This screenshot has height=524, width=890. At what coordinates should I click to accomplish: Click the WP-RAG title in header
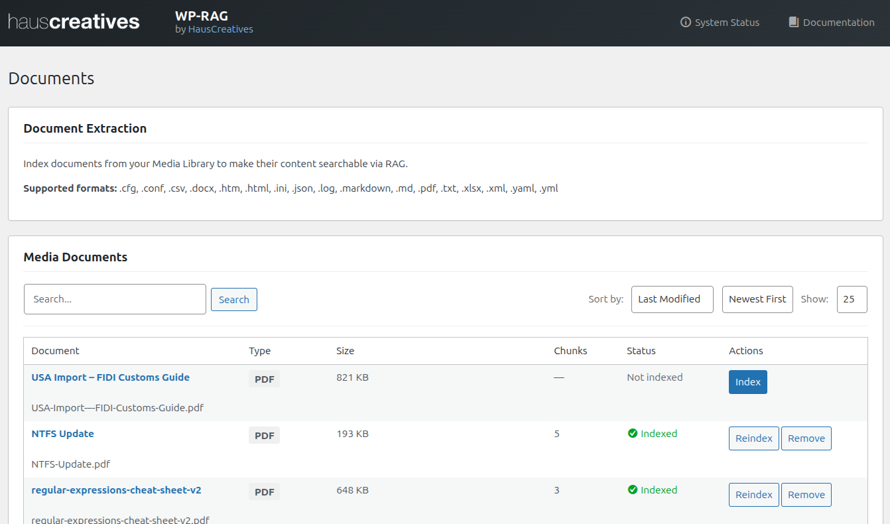202,16
